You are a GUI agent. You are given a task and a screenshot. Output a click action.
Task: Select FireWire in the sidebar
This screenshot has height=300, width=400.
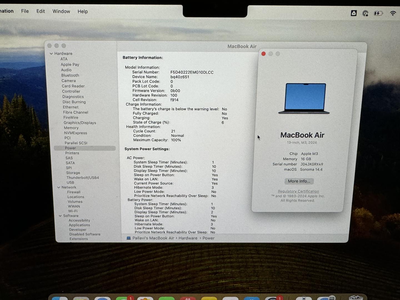pyautogui.click(x=71, y=117)
